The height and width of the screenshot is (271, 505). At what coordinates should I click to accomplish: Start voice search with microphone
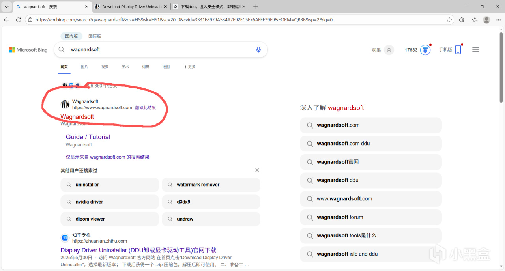[x=258, y=50]
